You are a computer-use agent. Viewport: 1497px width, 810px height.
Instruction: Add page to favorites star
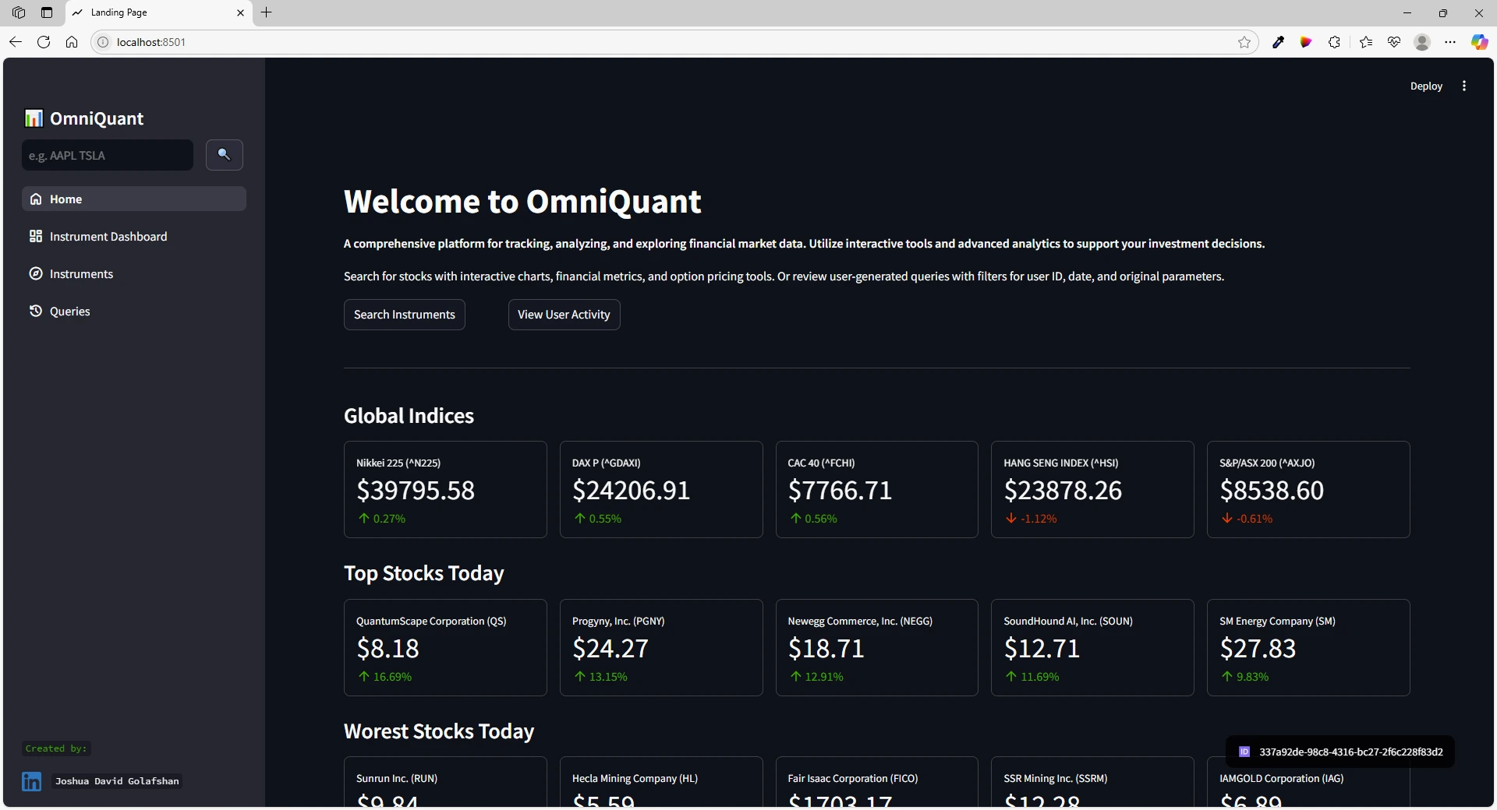[x=1244, y=42]
